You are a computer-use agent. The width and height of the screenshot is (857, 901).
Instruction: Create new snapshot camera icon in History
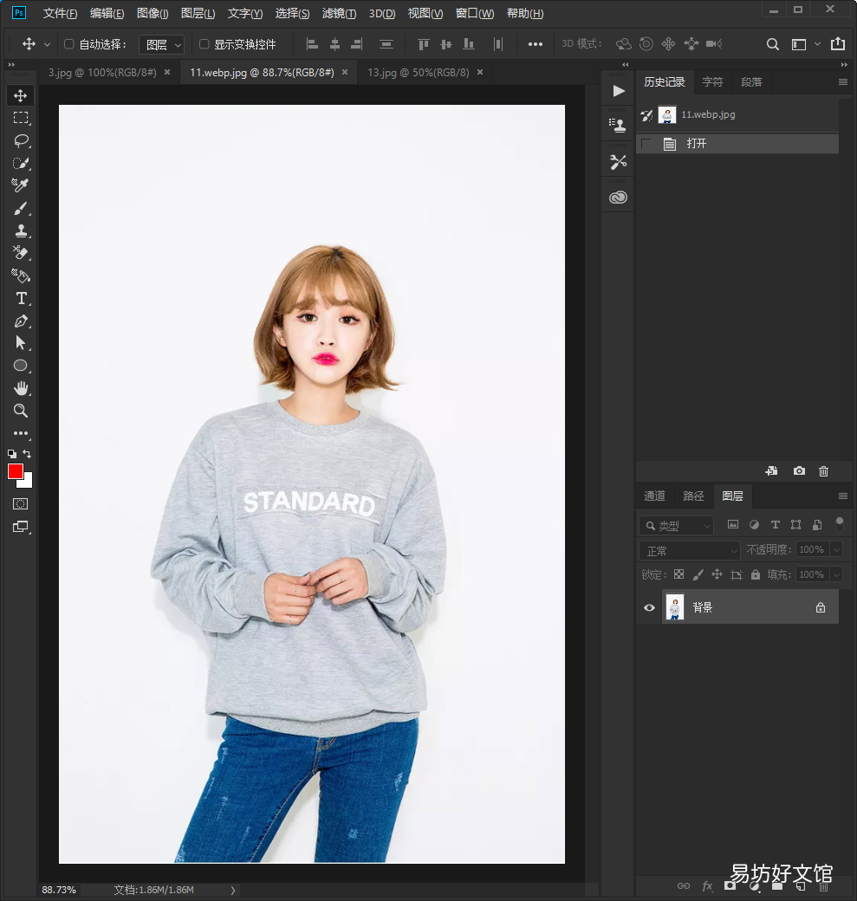pos(799,470)
